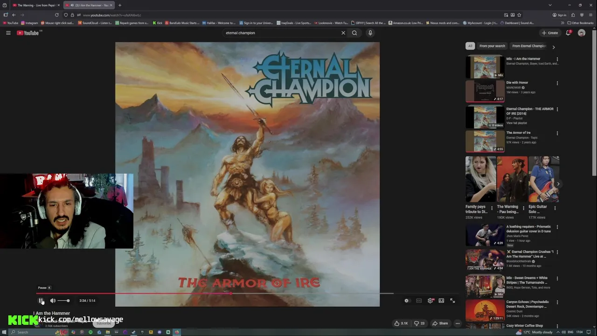Switch to 'The Warning - Live' browser tab

tap(35, 5)
